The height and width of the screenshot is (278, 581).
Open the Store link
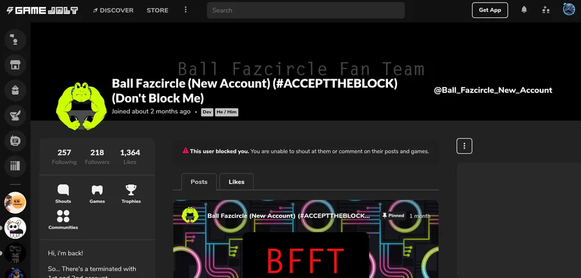point(158,10)
